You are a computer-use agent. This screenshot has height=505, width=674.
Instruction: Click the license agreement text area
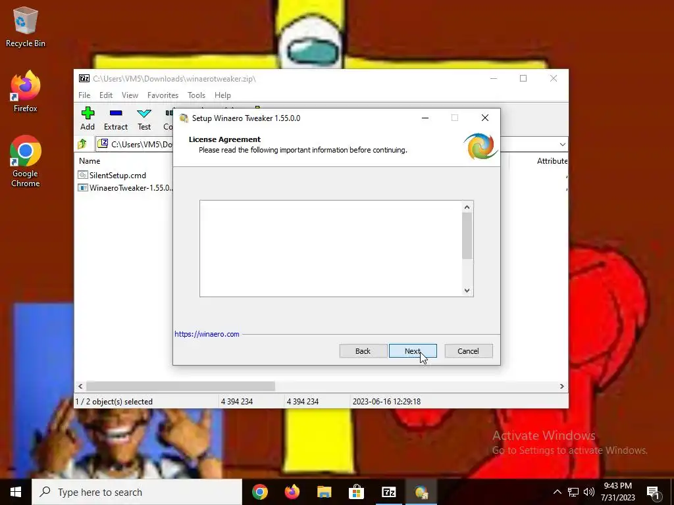331,248
